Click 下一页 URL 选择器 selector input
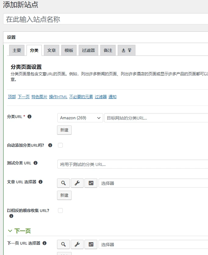Viewport: 208px width, 255px height. 153,244
